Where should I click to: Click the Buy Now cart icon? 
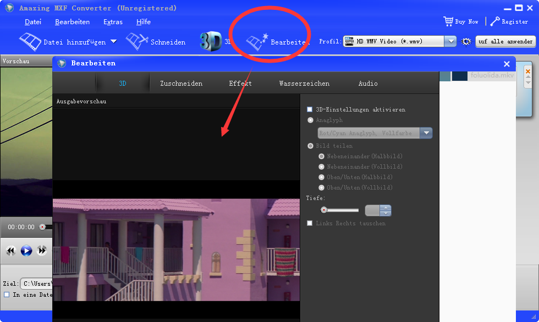pos(448,21)
